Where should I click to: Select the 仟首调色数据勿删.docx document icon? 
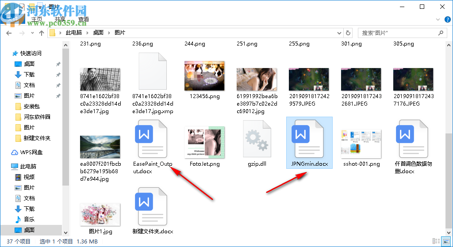pyautogui.click(x=412, y=139)
